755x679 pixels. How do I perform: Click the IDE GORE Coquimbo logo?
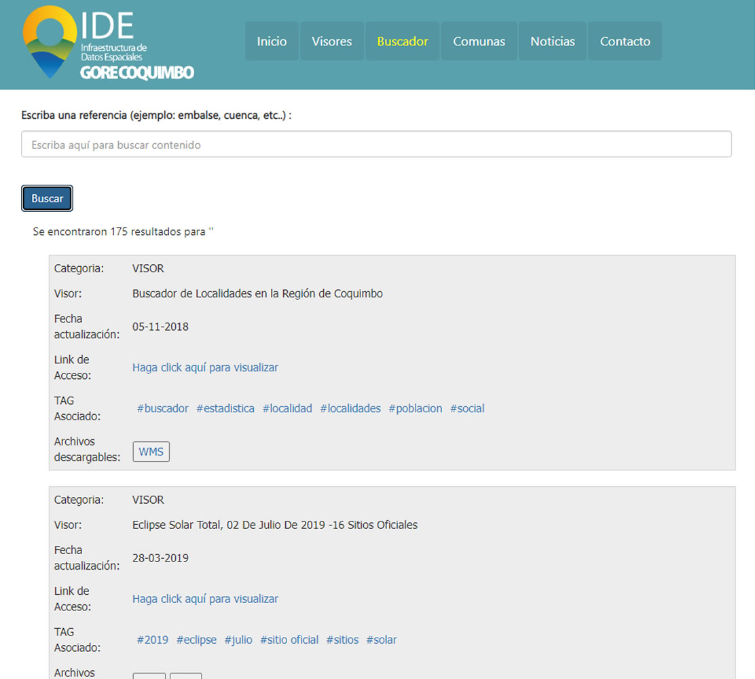point(109,43)
